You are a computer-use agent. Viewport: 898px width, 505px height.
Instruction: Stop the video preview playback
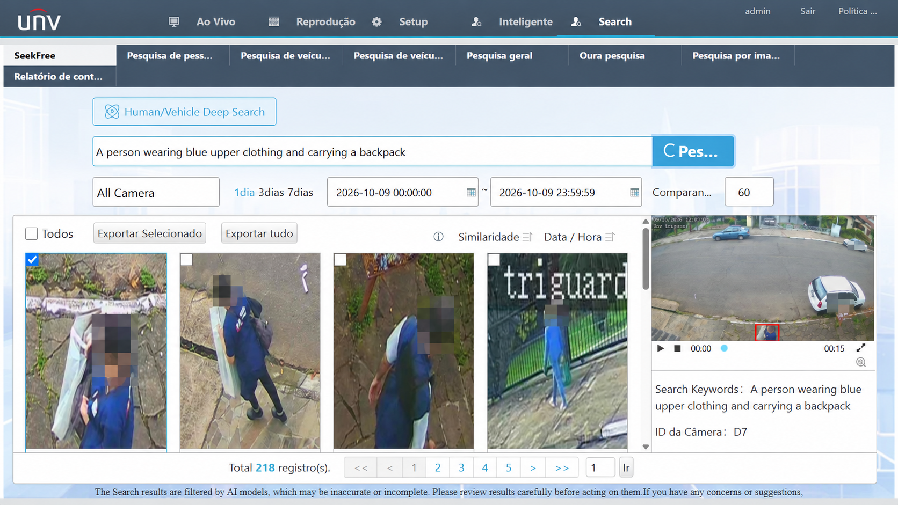point(677,348)
